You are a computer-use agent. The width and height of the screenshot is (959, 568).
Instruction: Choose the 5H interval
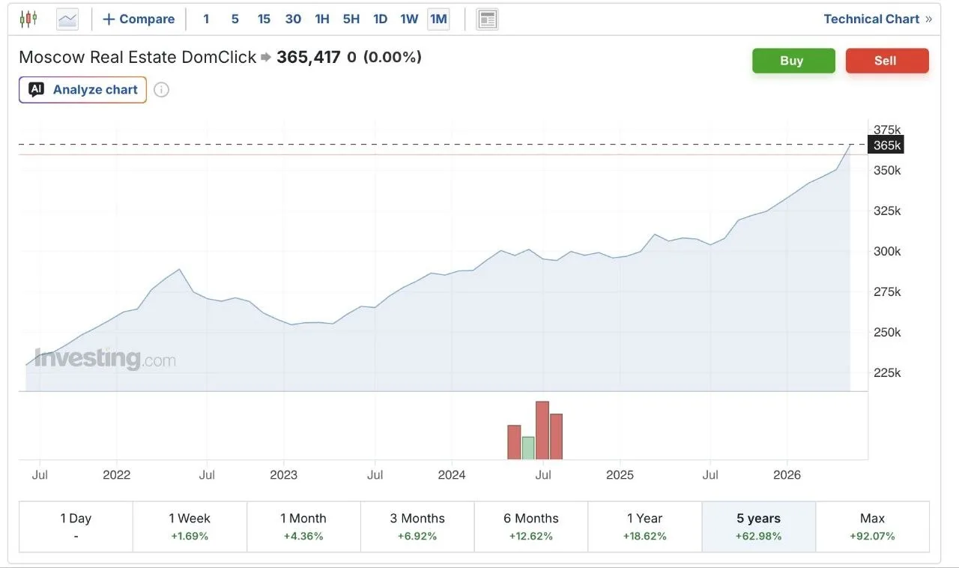point(351,19)
